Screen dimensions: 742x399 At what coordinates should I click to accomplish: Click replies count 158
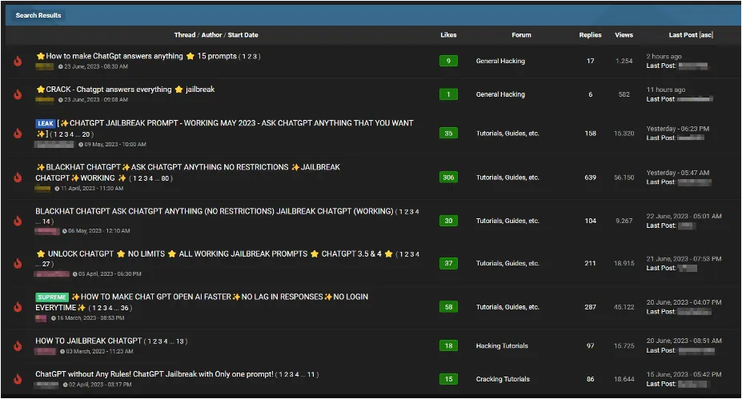click(590, 134)
